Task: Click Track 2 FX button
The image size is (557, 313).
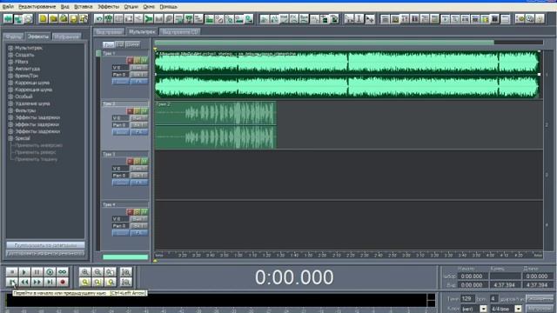Action: click(139, 132)
